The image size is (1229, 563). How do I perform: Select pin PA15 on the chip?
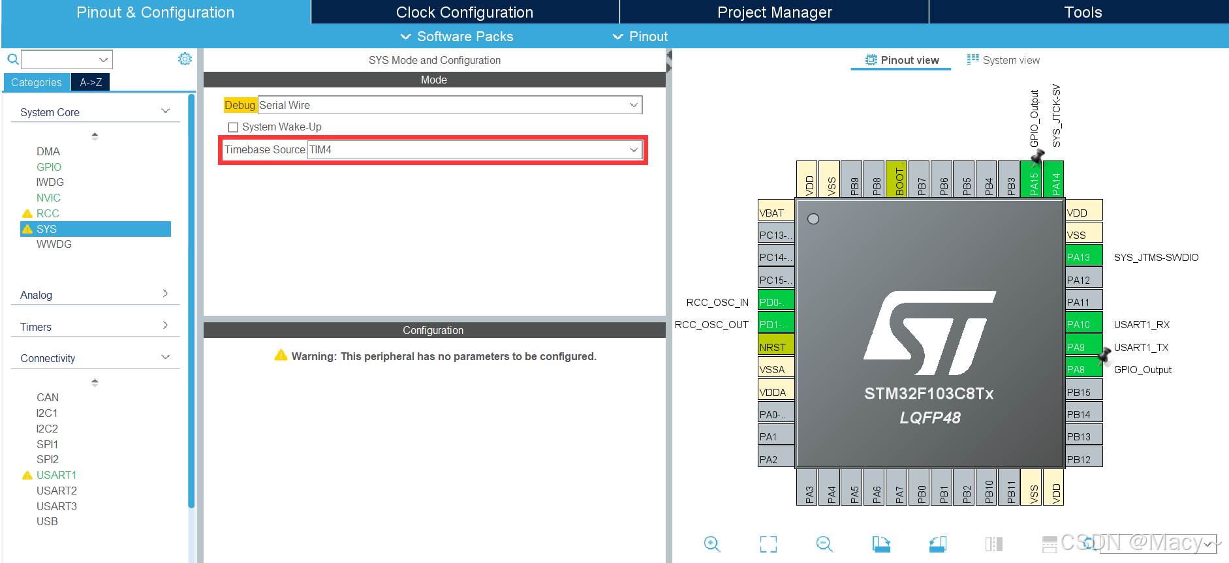pos(1031,179)
